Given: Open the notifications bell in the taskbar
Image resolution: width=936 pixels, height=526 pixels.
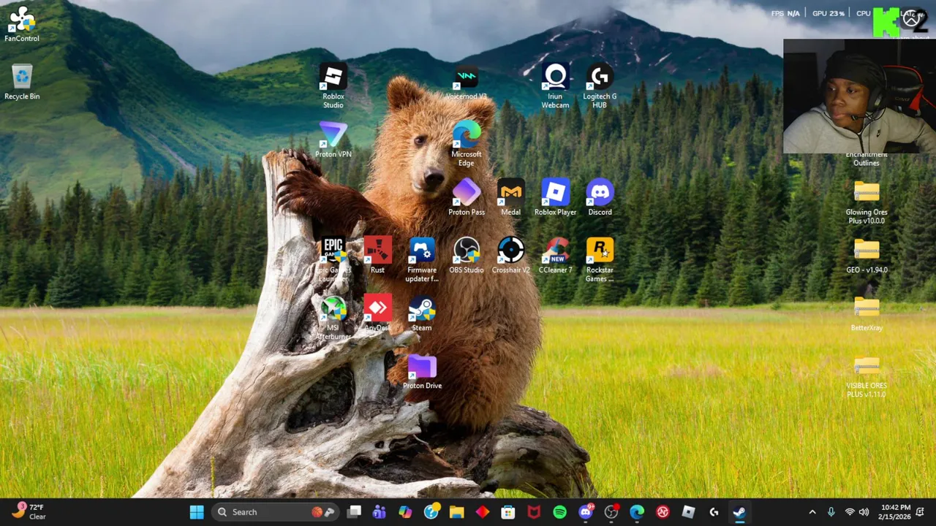Looking at the screenshot, I should 921,512.
